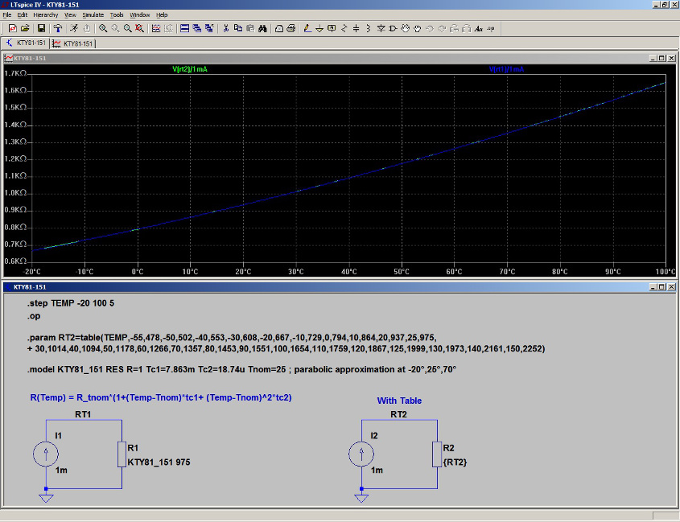Click the V(rt2)/1mA trace label
The width and height of the screenshot is (680, 522).
tap(190, 70)
